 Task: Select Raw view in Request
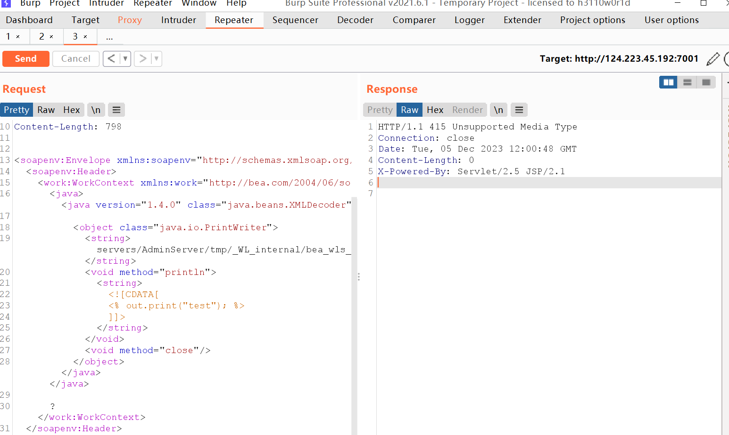pos(46,110)
